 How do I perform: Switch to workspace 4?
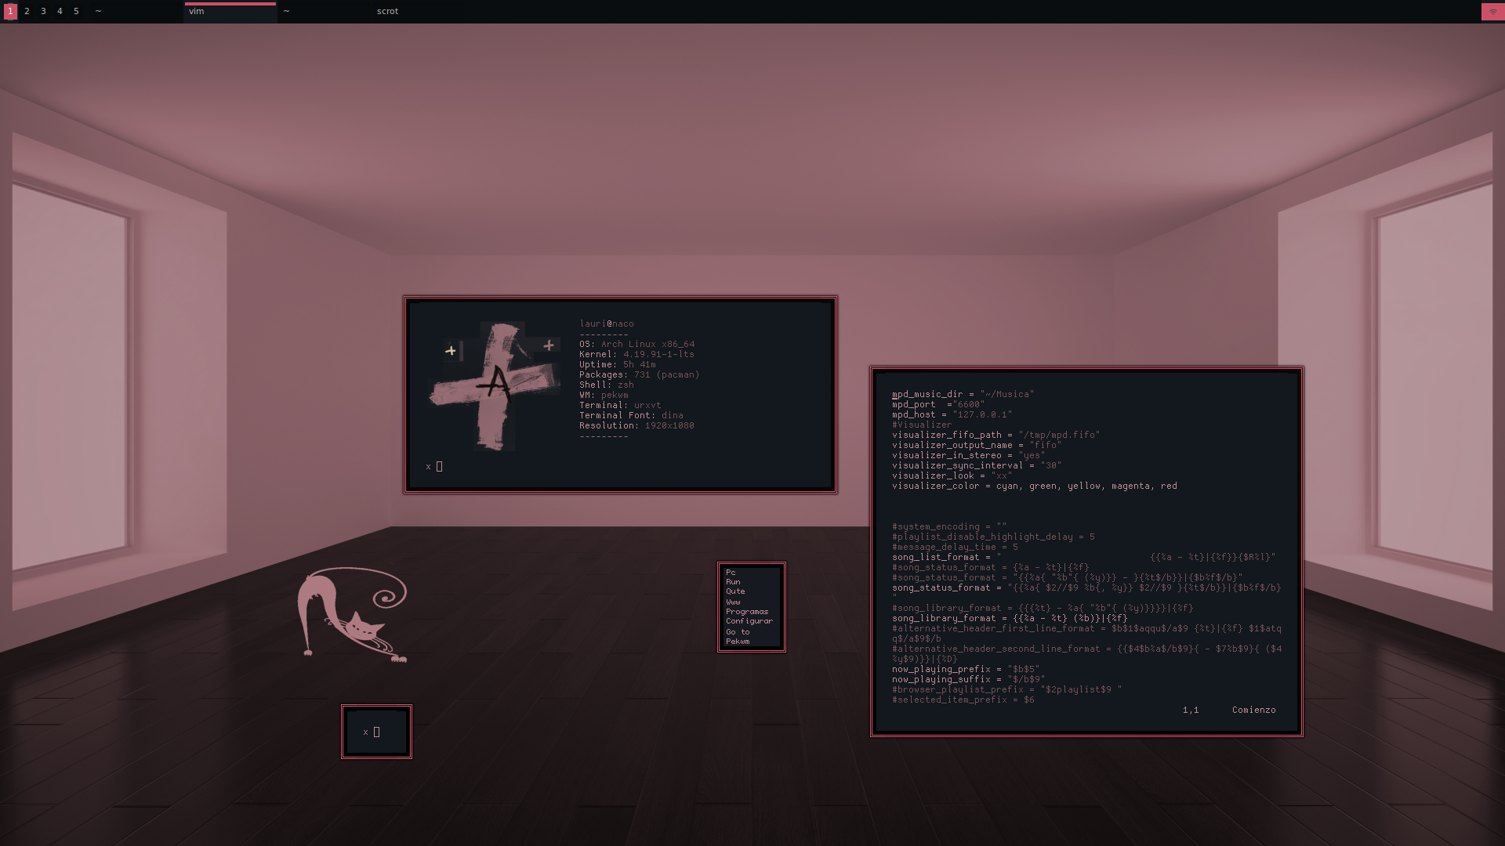pos(60,12)
